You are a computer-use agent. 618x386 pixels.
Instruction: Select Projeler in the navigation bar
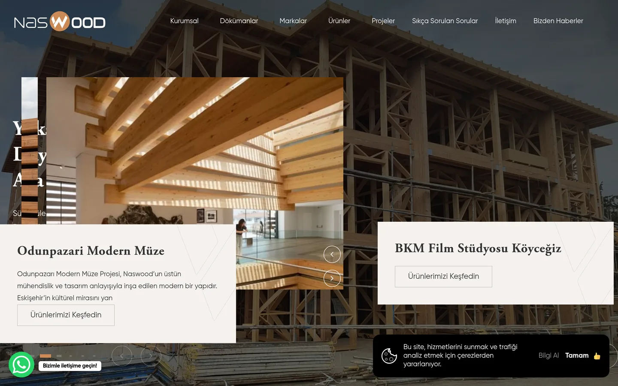[383, 21]
